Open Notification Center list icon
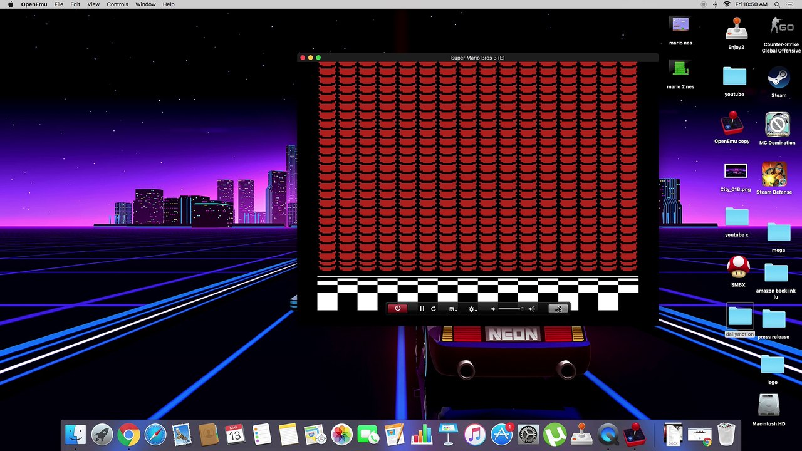 (791, 4)
